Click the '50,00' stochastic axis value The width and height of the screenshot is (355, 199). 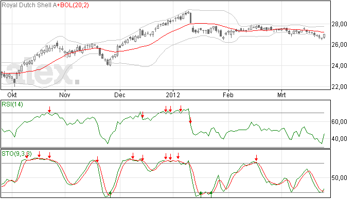coord(339,178)
